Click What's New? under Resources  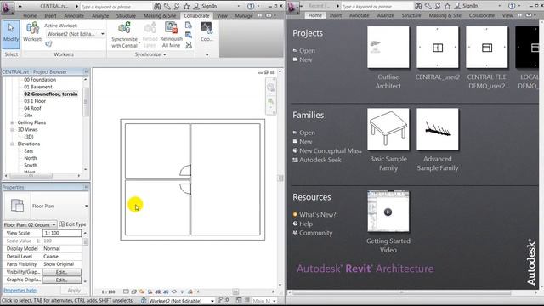[317, 215]
